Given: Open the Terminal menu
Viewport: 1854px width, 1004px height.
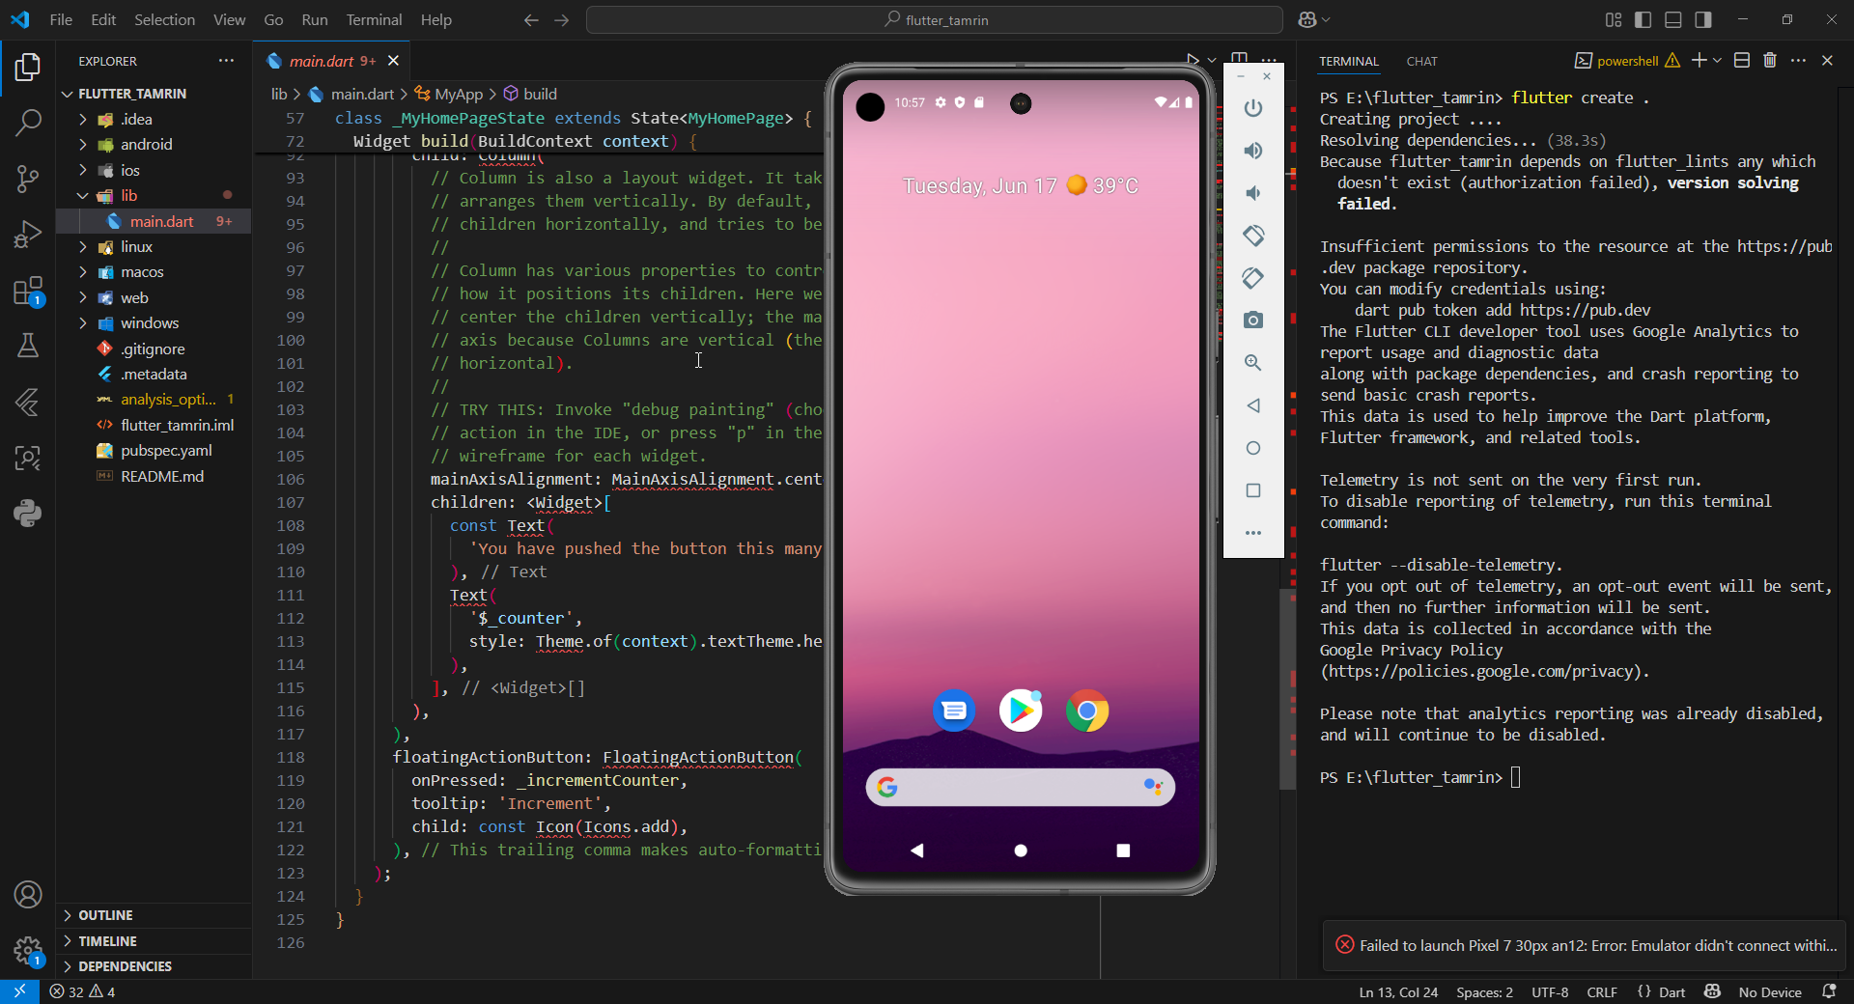Looking at the screenshot, I should 374,19.
